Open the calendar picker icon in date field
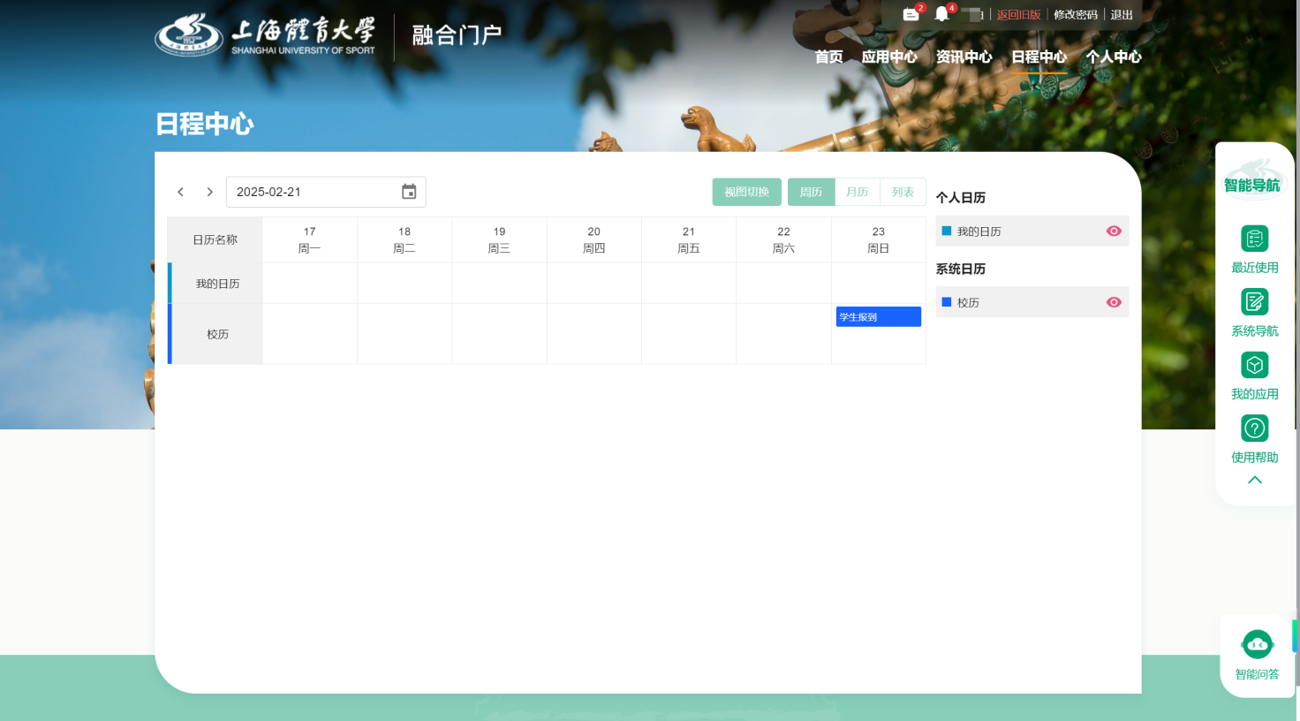The width and height of the screenshot is (1300, 721). [409, 192]
